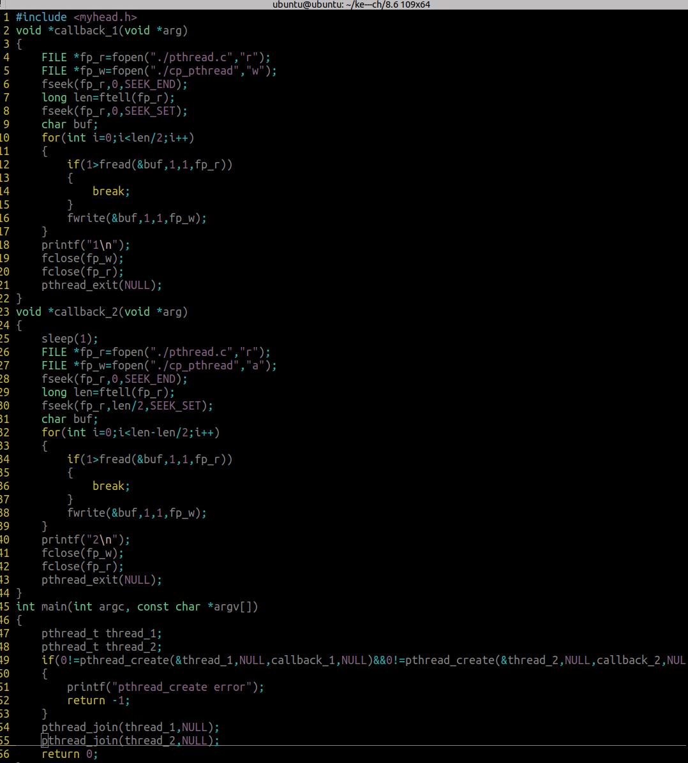
Task: Click 'pthread_t thread_2;' declaration
Action: [101, 647]
